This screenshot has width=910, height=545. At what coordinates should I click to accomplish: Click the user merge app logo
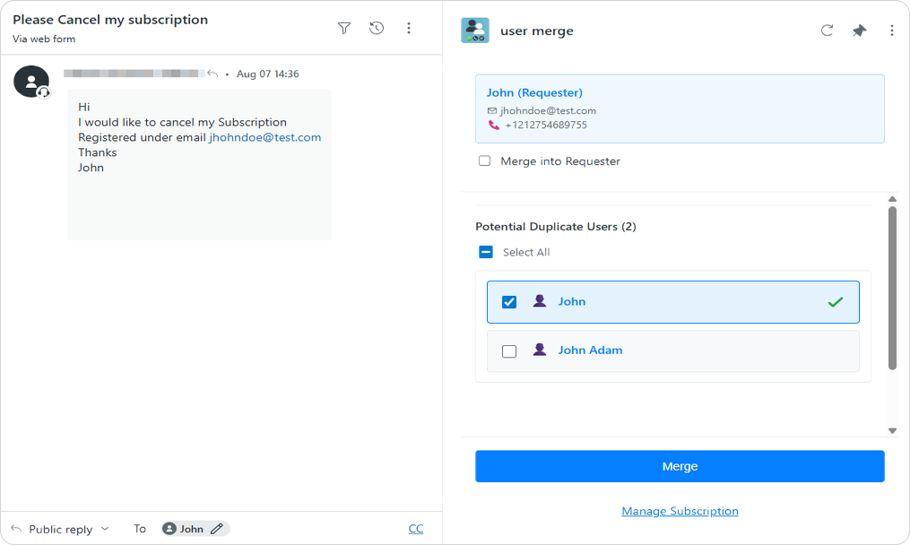[475, 30]
